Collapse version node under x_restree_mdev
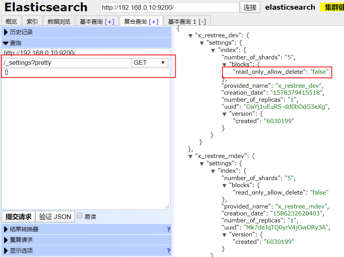Screen dimensions: 344x257 224,235
